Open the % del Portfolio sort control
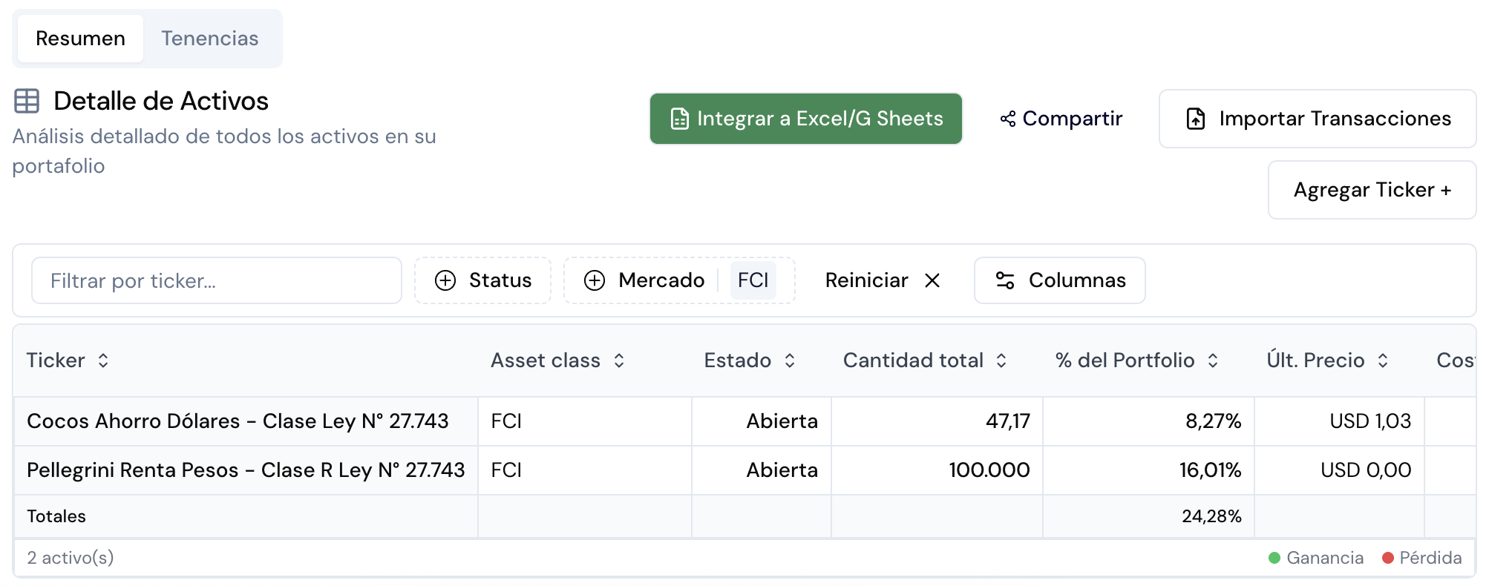Screen dimensions: 1489x586 coord(1214,361)
